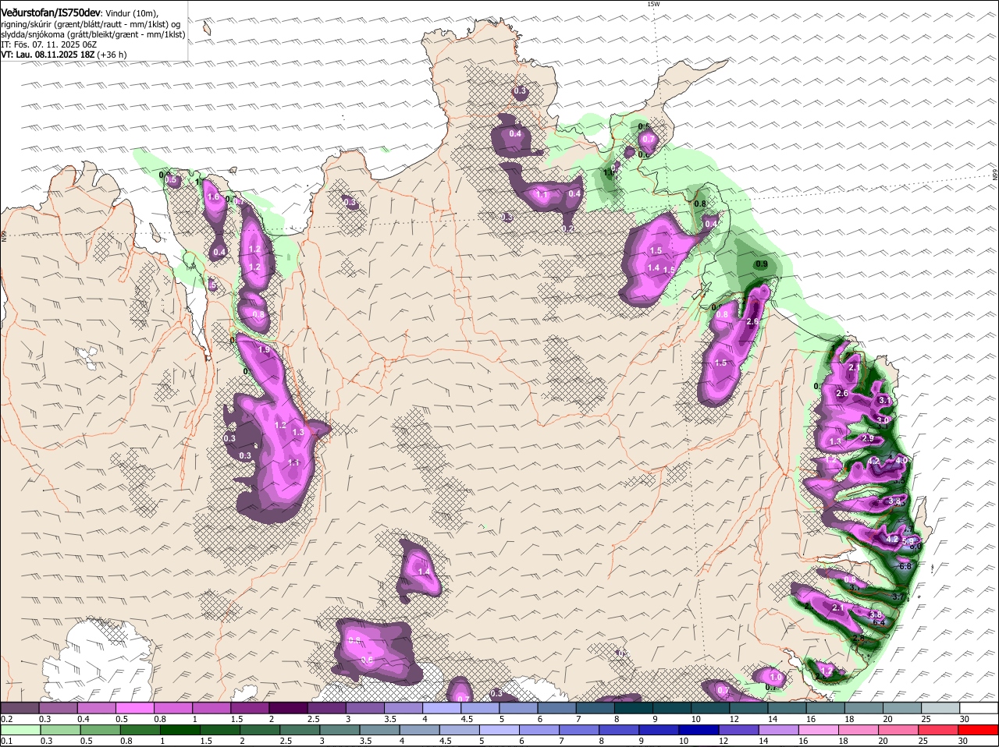The image size is (999, 747).
Task: Pick the 8–9 dark teal swatch in upper legend
Action: coord(634,707)
